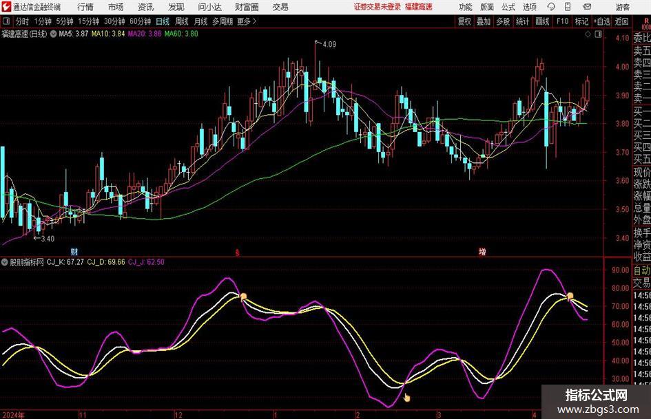Open the mail envelope icon
651x419 pixels.
tap(587, 7)
